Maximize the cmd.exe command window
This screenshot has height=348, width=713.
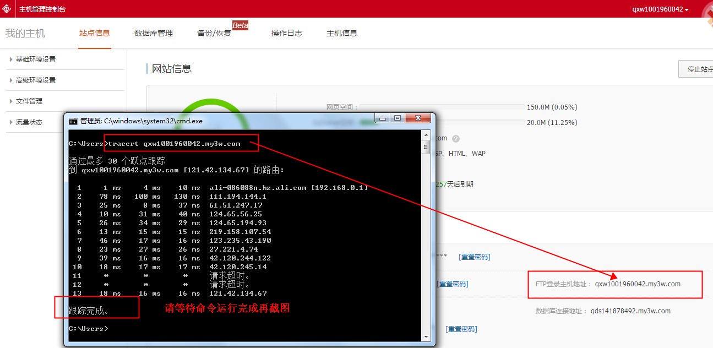[x=397, y=118]
